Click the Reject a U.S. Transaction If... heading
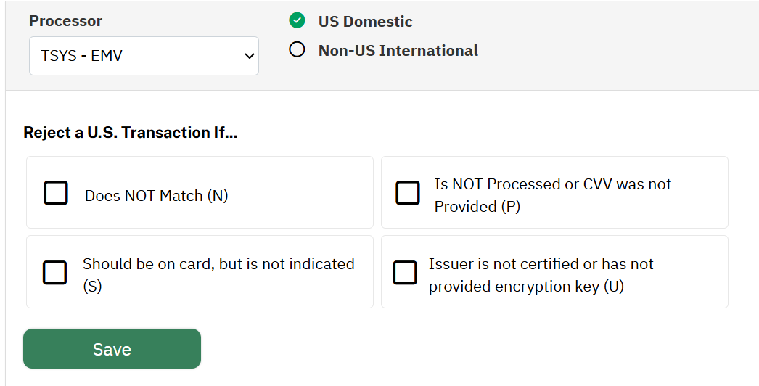Image resolution: width=759 pixels, height=386 pixels. (x=130, y=132)
